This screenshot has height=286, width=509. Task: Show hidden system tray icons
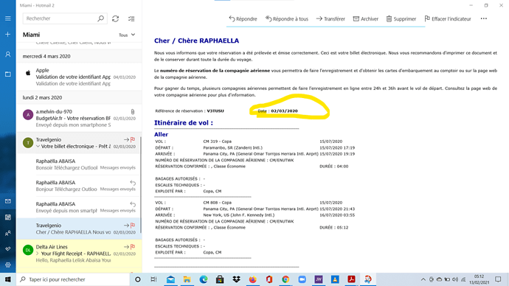point(423,279)
